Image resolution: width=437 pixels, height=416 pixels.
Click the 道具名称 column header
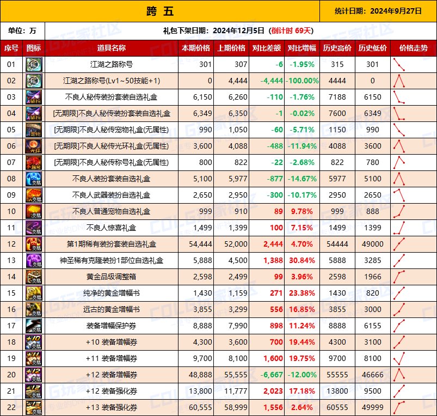(x=112, y=48)
